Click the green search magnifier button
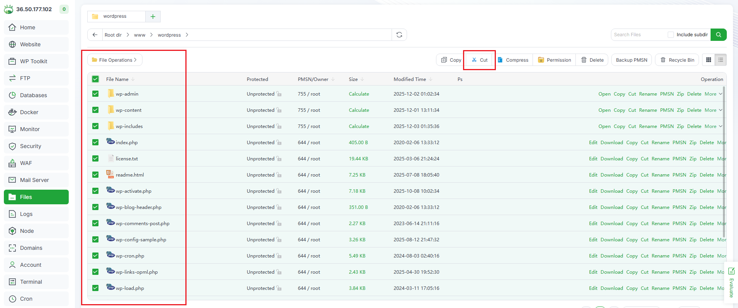This screenshot has height=308, width=738. (719, 35)
